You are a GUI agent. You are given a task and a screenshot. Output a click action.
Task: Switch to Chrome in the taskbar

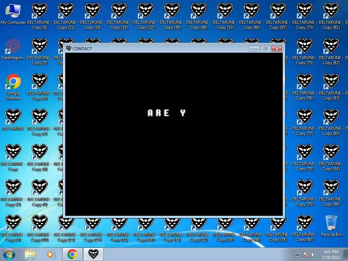[72, 254]
